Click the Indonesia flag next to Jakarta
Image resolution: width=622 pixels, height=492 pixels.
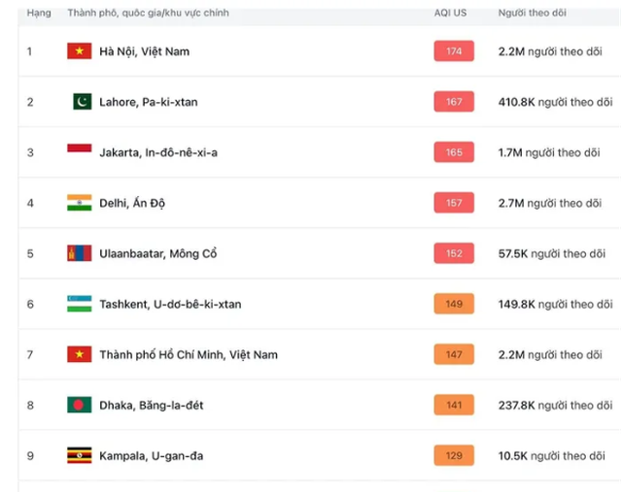click(80, 148)
